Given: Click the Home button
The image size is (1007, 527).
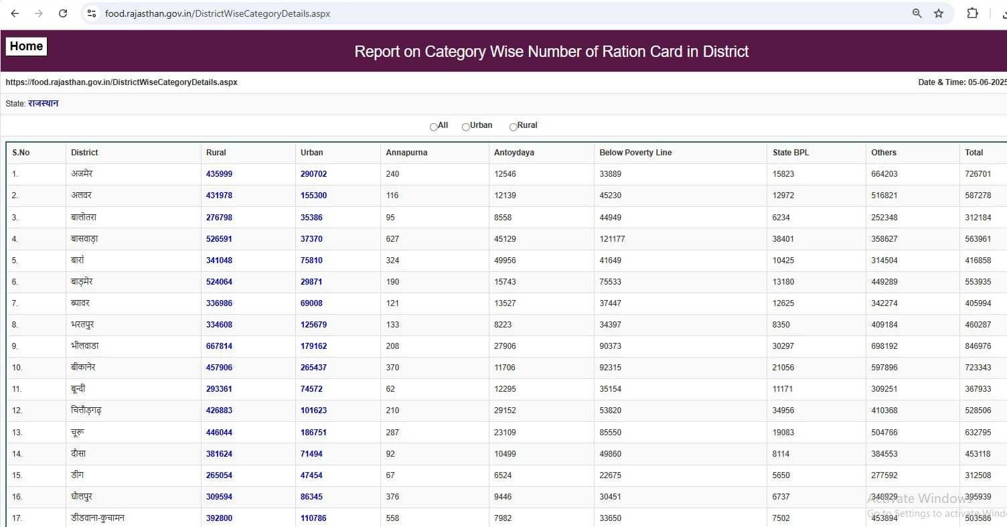Looking at the screenshot, I should 26,46.
